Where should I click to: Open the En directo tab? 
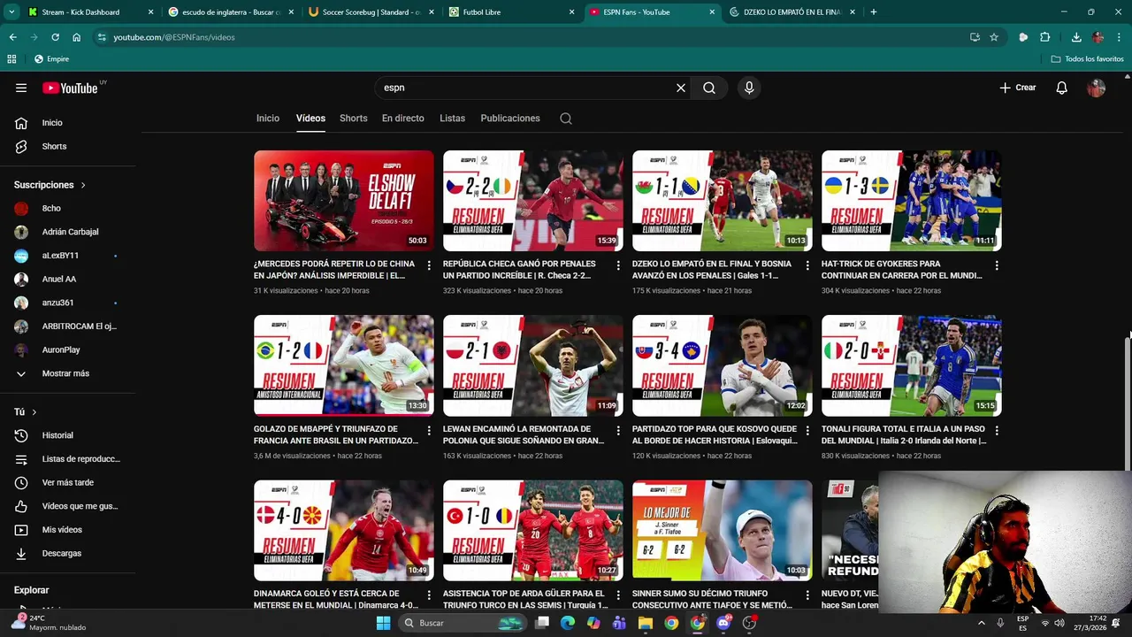coord(403,119)
